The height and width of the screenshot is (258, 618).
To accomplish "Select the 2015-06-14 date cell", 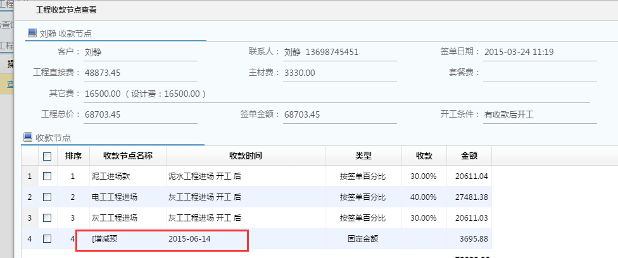I will click(189, 239).
